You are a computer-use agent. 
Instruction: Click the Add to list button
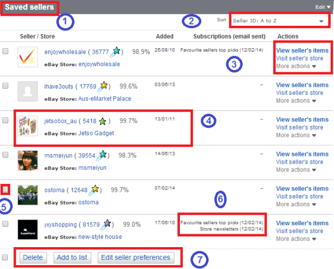click(72, 257)
